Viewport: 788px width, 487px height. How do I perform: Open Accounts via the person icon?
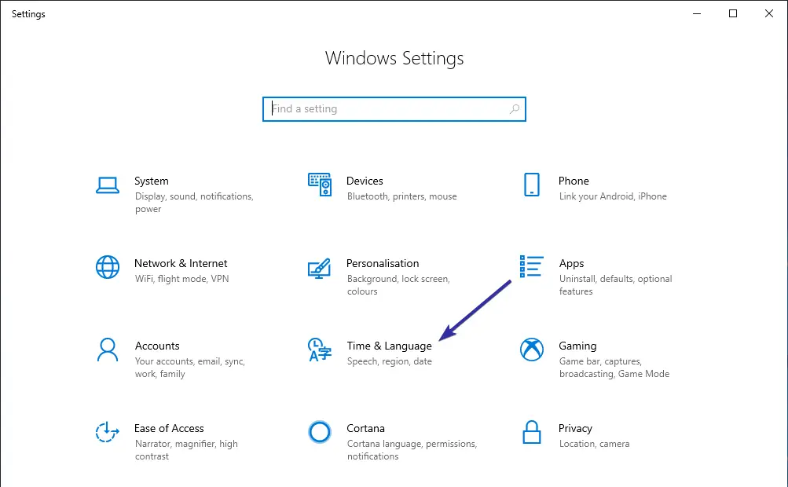pyautogui.click(x=108, y=350)
